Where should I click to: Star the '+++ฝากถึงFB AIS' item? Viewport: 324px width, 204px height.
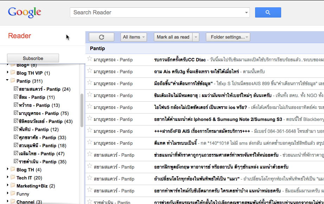coord(90,130)
